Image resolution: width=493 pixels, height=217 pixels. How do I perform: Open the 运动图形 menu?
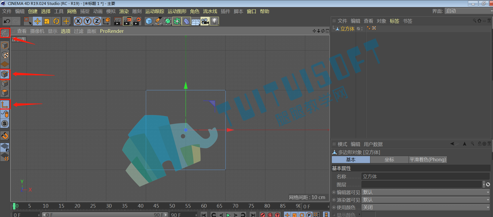[x=177, y=11]
